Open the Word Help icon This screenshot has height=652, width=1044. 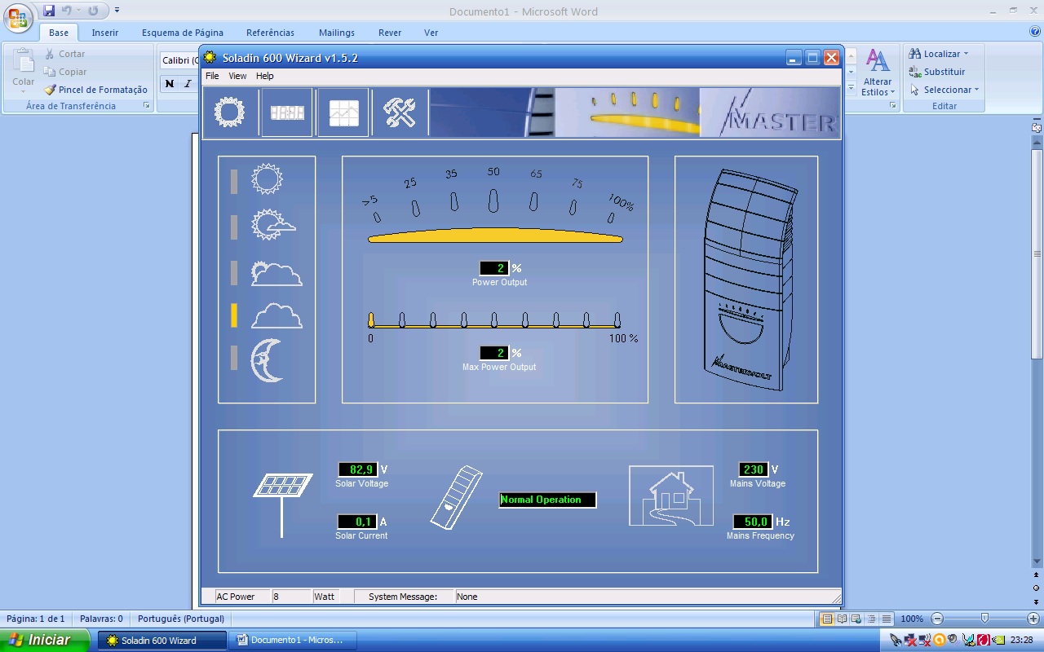coord(1035,32)
